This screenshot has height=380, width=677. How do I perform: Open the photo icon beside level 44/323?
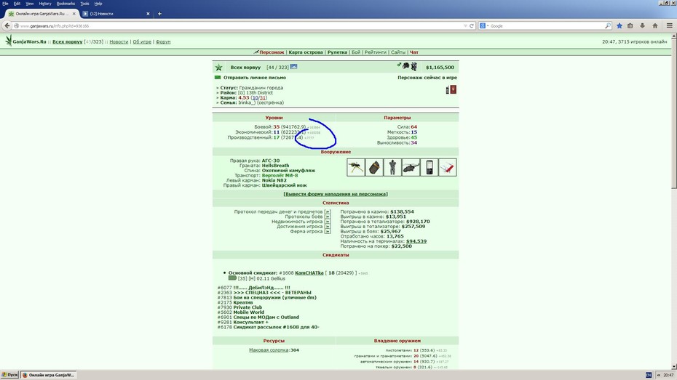click(x=293, y=67)
